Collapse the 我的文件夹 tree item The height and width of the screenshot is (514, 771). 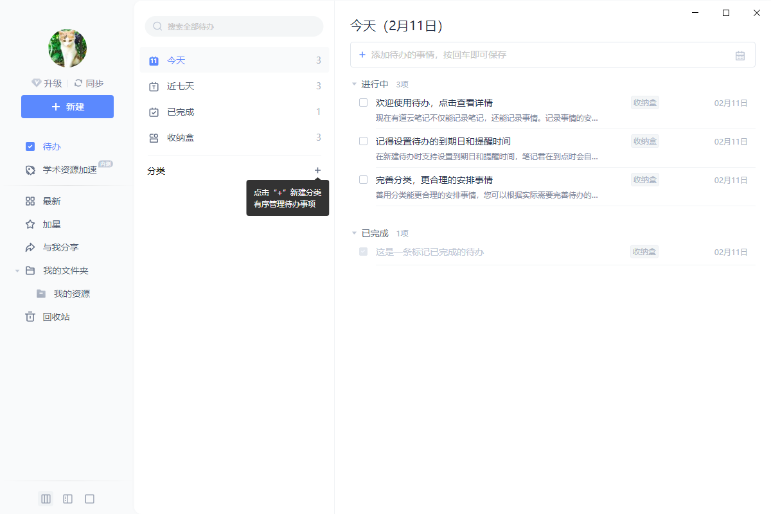[x=16, y=270]
